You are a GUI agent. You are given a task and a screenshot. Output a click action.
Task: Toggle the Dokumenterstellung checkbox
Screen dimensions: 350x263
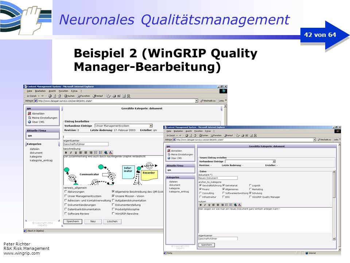coord(113,205)
